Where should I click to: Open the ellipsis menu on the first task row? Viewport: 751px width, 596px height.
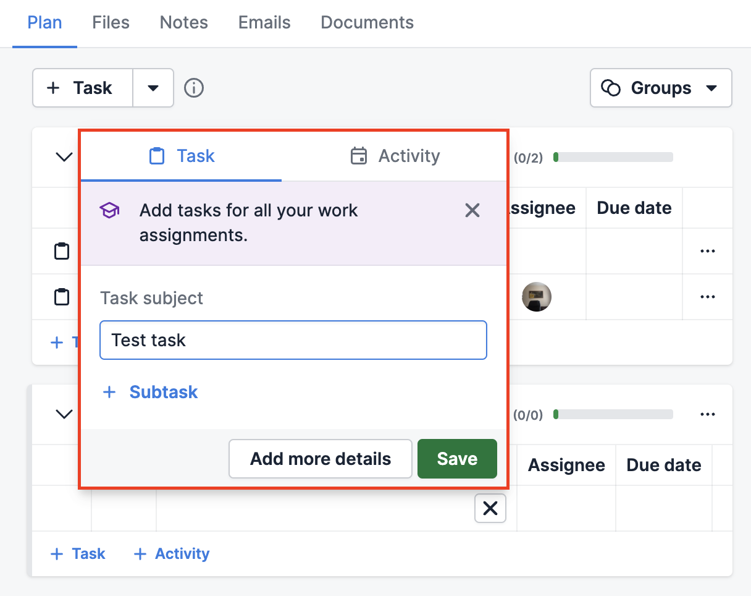pyautogui.click(x=707, y=251)
